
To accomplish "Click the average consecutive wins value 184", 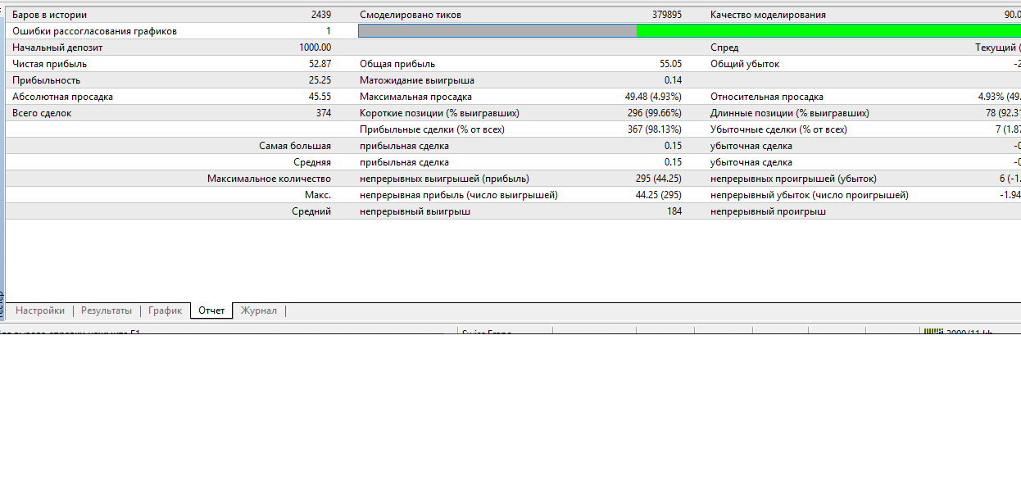I will point(674,211).
